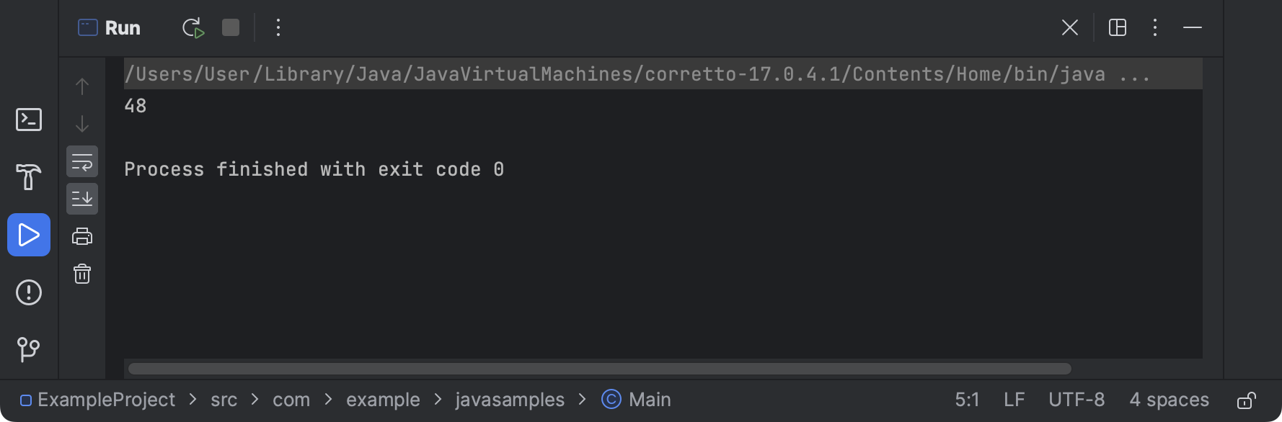Open the Problems tool window
The image size is (1282, 422).
(29, 292)
